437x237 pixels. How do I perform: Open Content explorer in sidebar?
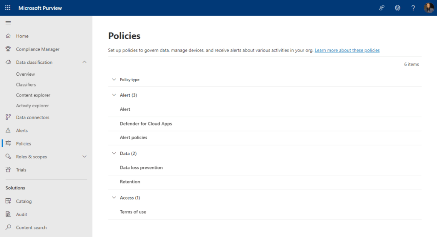[33, 95]
